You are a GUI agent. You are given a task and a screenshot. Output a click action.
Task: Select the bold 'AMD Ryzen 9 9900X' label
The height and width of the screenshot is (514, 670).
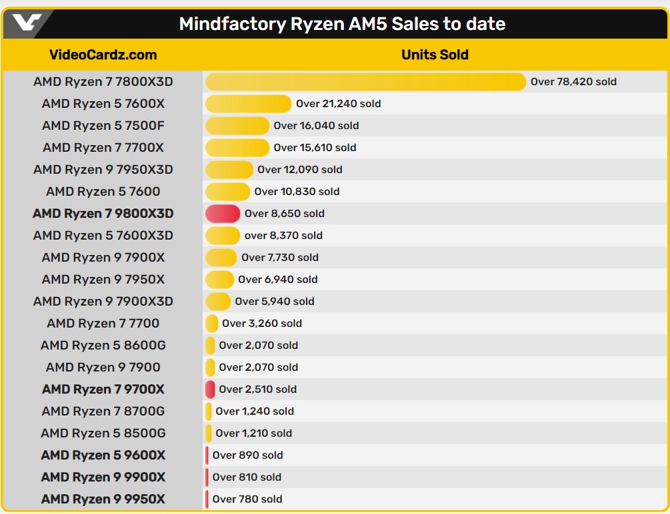click(103, 477)
